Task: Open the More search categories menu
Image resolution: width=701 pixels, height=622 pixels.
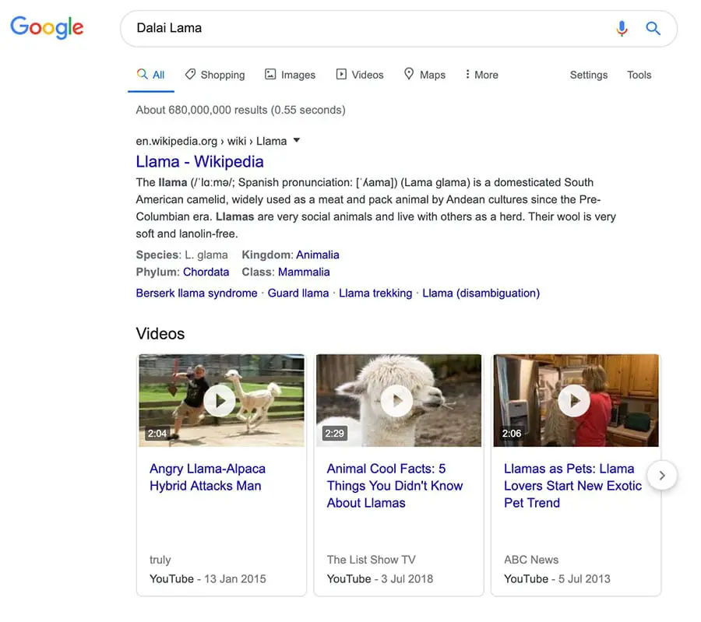Action: click(x=481, y=75)
